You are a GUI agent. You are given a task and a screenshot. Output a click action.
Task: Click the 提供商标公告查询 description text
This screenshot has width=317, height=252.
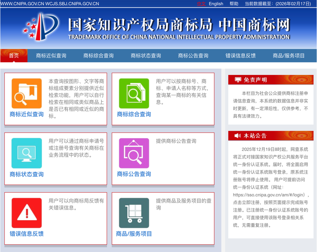[x=176, y=141]
